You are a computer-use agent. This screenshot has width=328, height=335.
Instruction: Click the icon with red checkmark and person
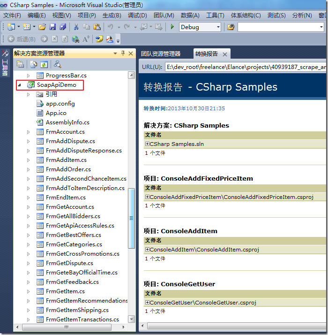pos(110,39)
